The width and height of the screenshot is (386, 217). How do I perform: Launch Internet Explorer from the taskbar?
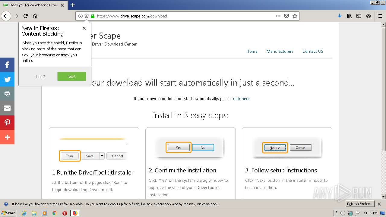pos(24,213)
